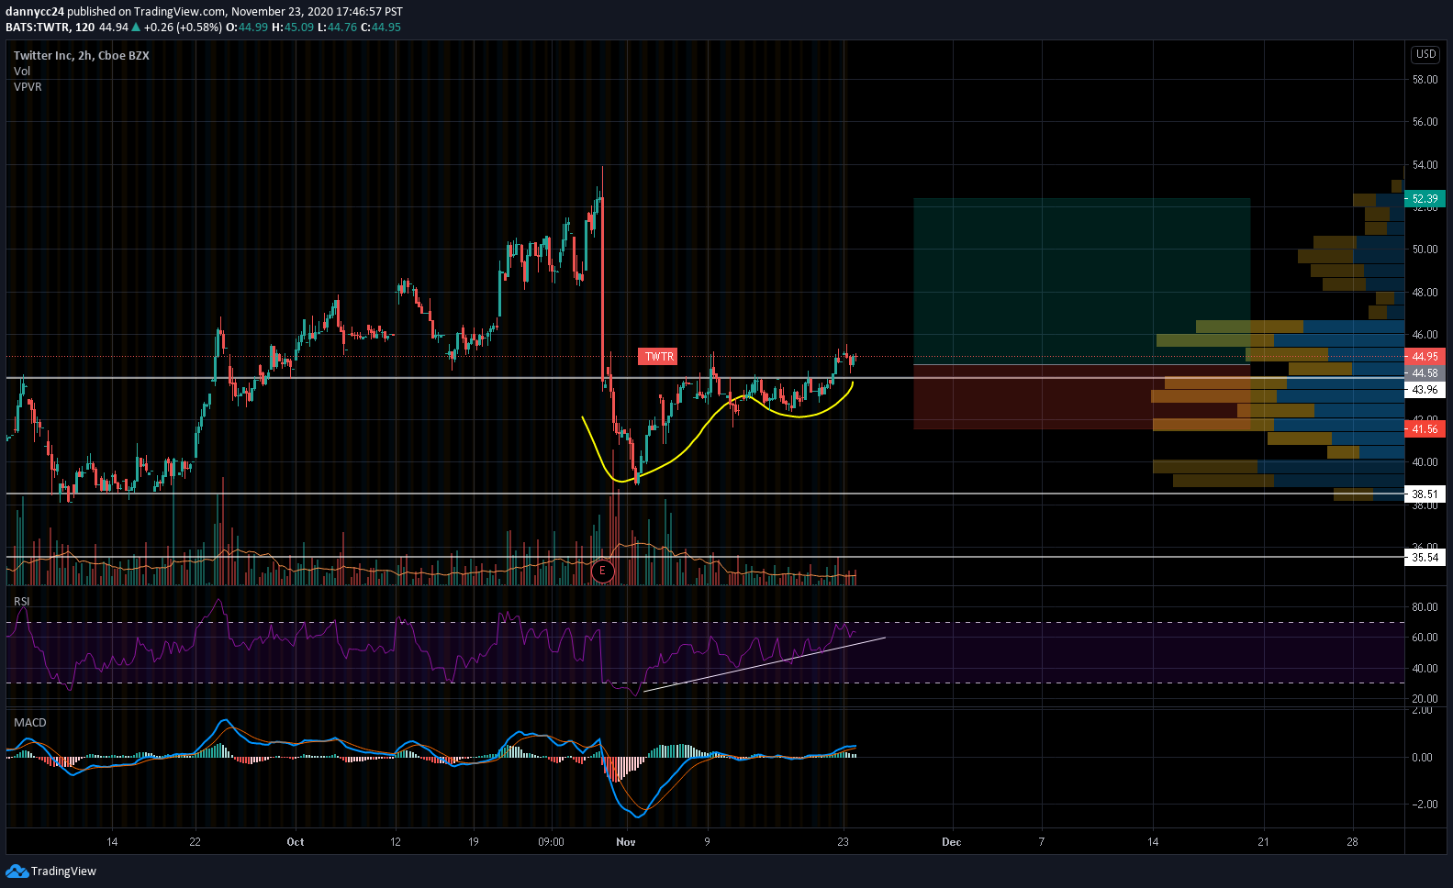Click the Oct date on time axis
1453x888 pixels.
click(x=295, y=841)
